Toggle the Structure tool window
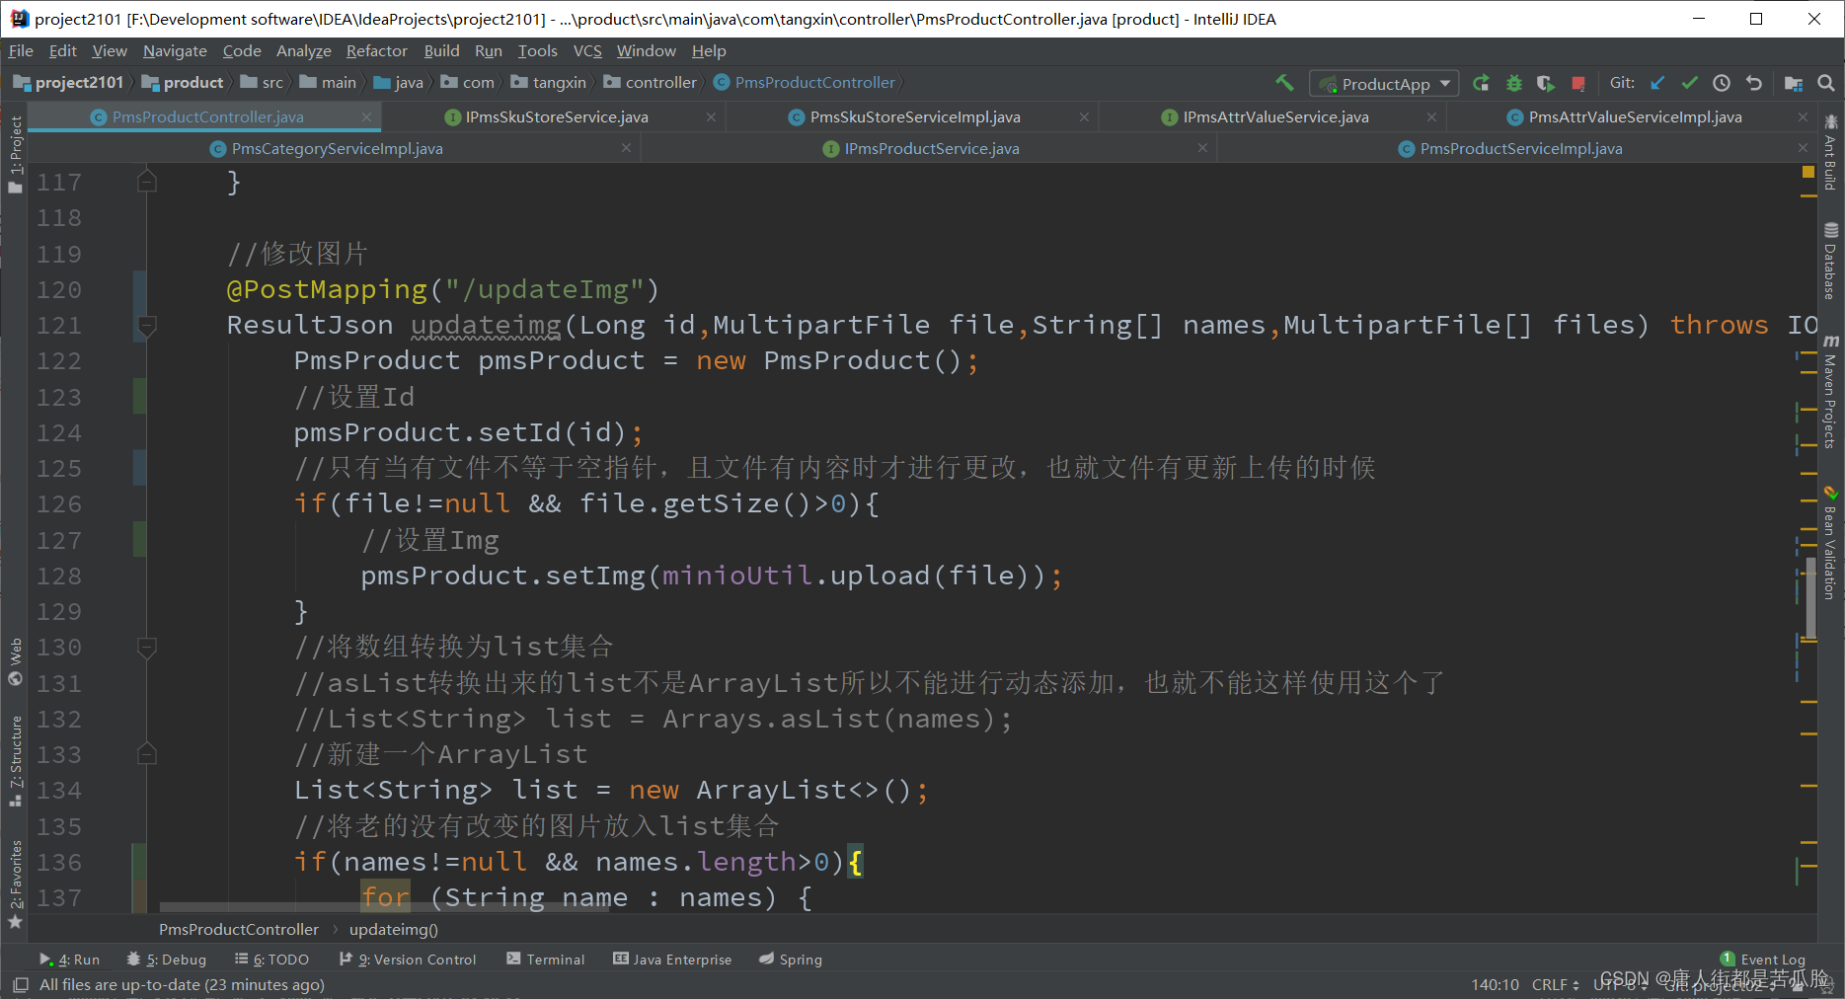The height and width of the screenshot is (999, 1845). (x=15, y=760)
